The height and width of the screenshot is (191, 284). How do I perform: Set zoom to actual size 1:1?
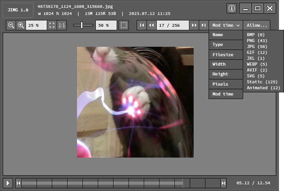click(x=62, y=25)
